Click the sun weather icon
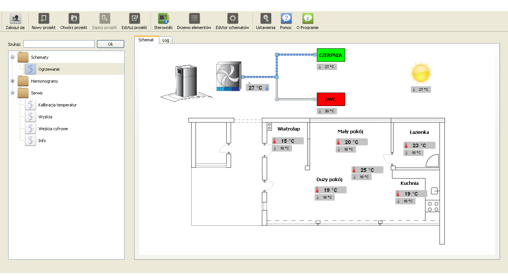Viewport: 508px width, 276px height. (x=421, y=73)
